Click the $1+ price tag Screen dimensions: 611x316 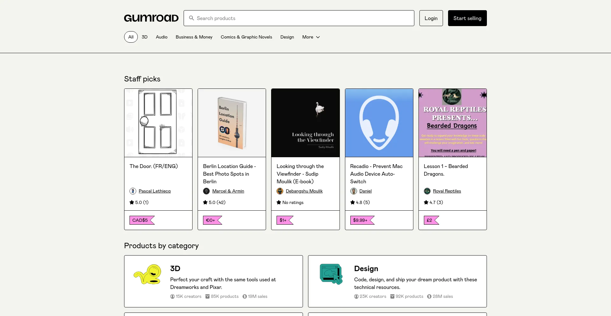point(285,220)
